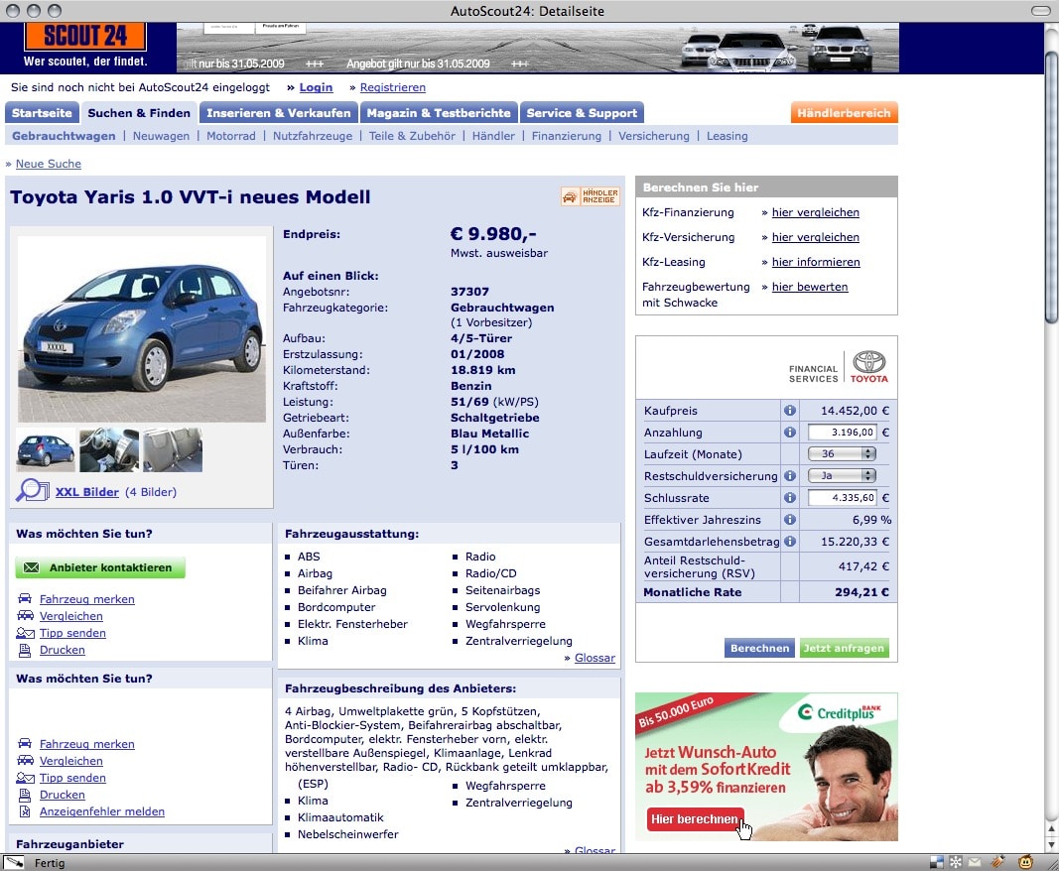Click into the Anzahlung field showing 3.196,00

coord(842,433)
